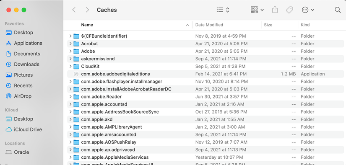Click the date Nov 8, 2019 at 4:59 PM

(x=221, y=36)
